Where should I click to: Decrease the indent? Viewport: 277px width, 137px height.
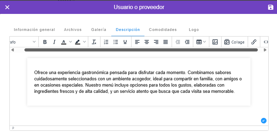pos(178,42)
